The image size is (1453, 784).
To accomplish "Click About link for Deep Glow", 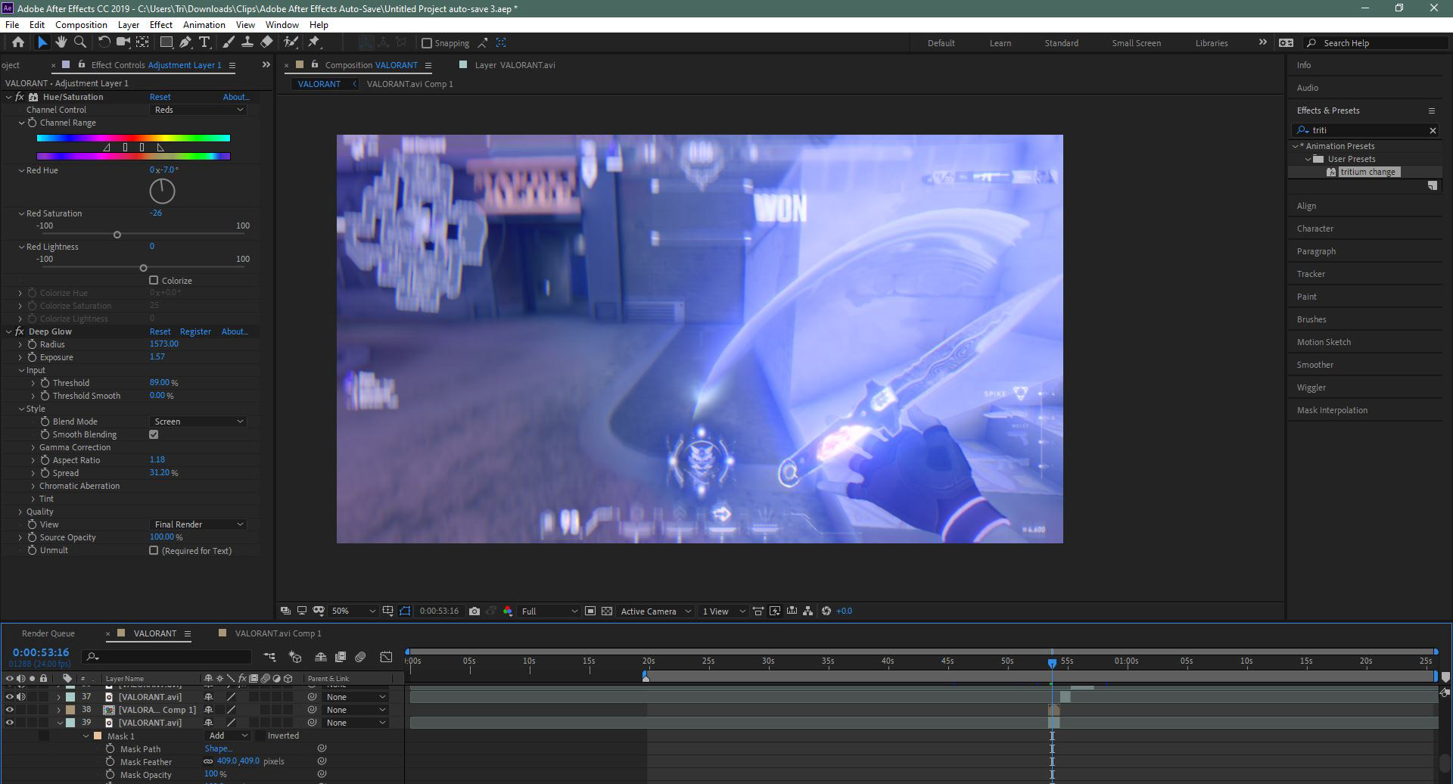I will tap(235, 331).
